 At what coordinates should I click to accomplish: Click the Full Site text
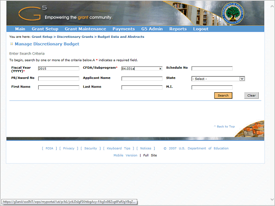[x=150, y=155]
